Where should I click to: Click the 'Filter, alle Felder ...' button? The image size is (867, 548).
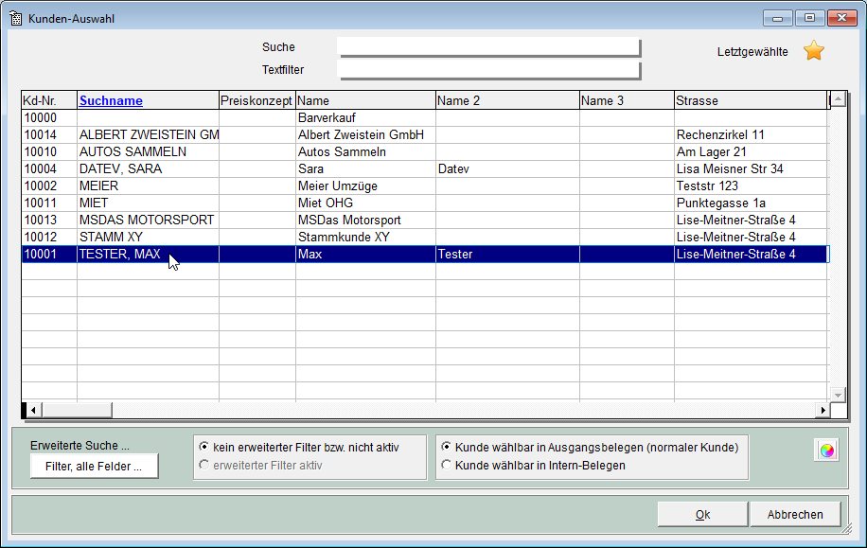(94, 467)
